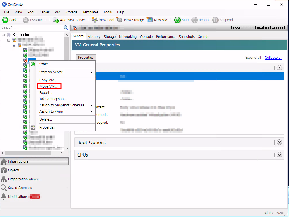
Task: Click the New Pool icon
Action: click(x=95, y=20)
